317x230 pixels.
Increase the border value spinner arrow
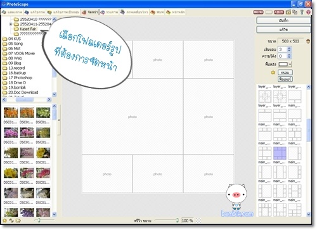click(x=289, y=48)
